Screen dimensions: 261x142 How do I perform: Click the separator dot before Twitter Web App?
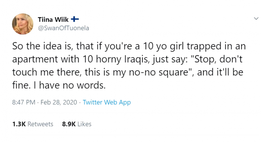point(80,102)
